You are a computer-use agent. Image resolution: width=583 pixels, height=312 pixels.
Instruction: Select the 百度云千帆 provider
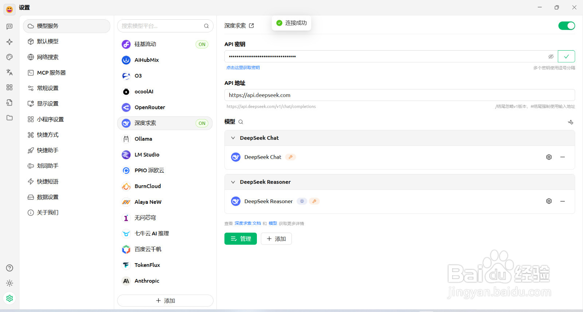click(x=165, y=249)
